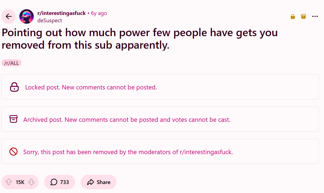Open the overflow menu with three dots

coord(315,16)
